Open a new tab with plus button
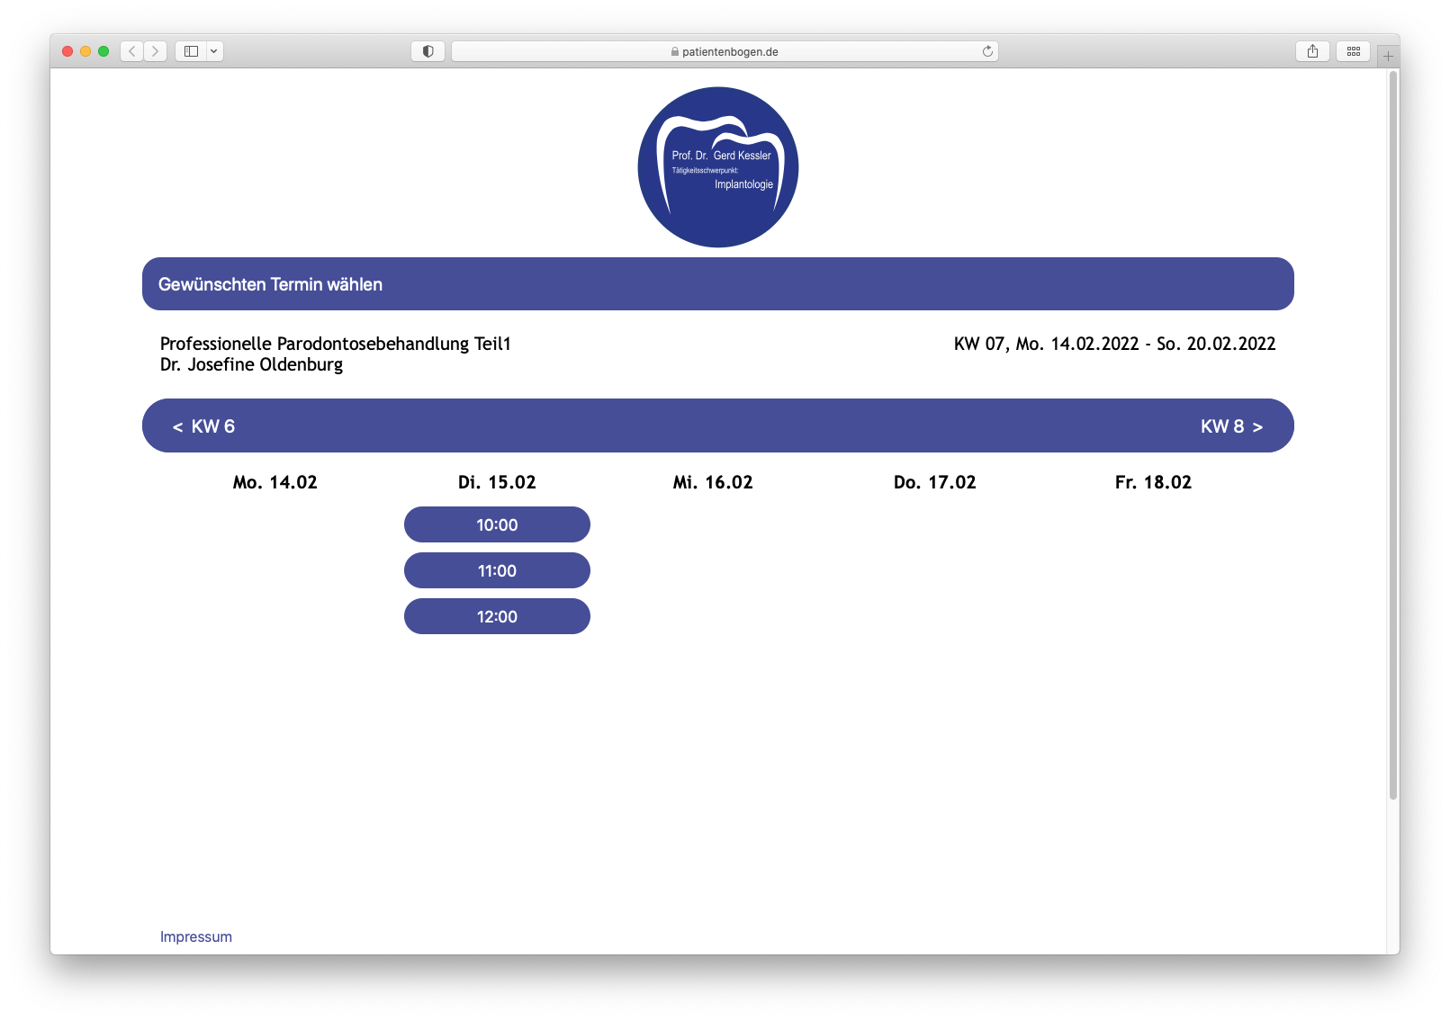 point(1388,56)
